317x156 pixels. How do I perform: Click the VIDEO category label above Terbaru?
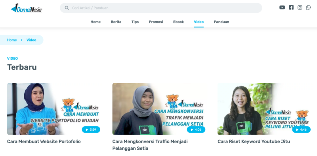pos(13,58)
